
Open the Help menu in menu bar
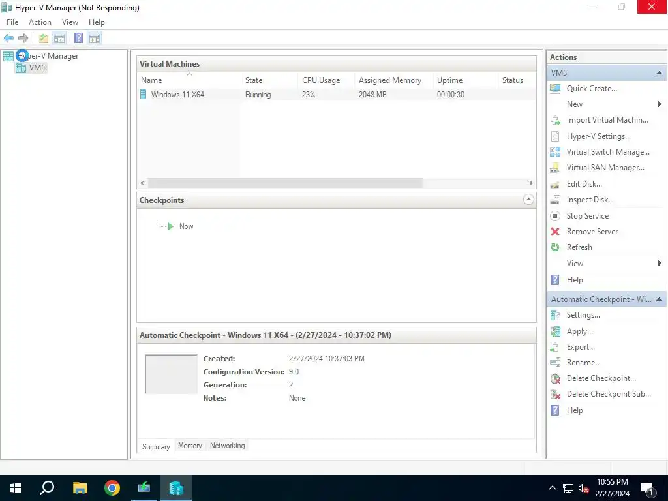[97, 22]
